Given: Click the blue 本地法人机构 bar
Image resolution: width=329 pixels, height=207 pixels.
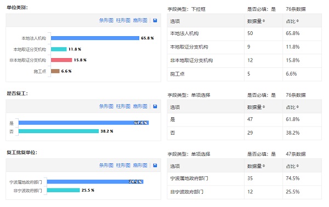Looking at the screenshot, I should pos(95,38).
